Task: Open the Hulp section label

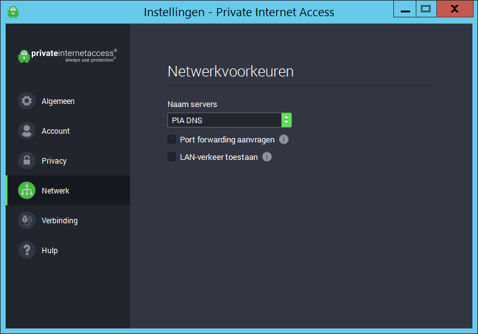Action: [x=50, y=251]
